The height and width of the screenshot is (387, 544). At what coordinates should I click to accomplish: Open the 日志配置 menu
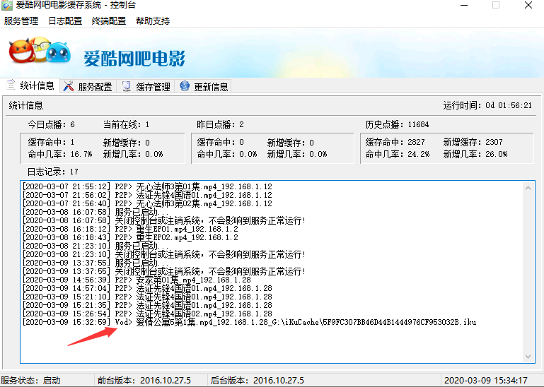[x=65, y=20]
